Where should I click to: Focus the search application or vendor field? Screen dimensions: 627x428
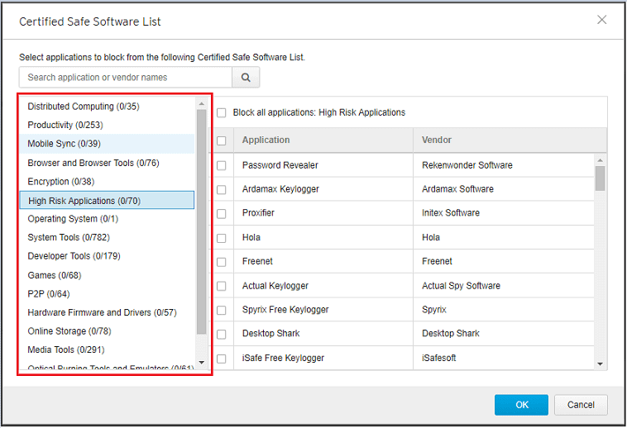coord(126,78)
